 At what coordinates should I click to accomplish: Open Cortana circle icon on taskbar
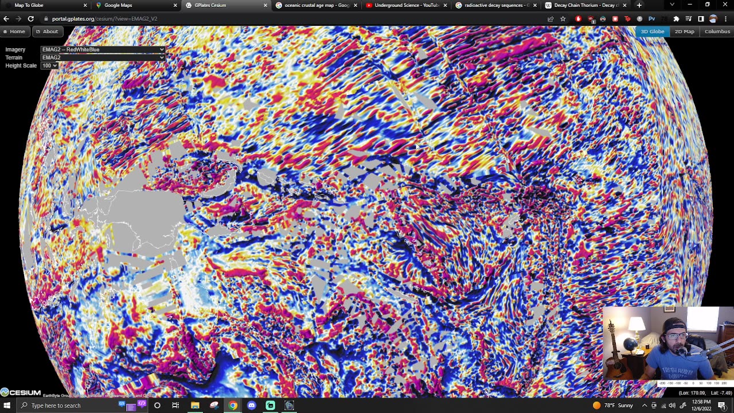tap(157, 406)
